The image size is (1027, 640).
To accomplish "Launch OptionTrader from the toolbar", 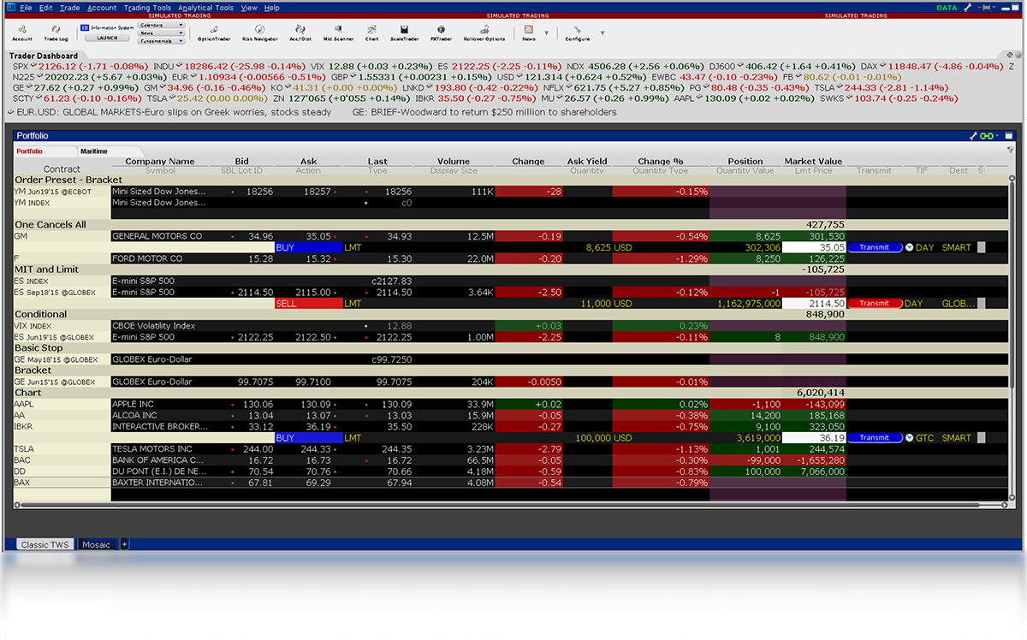I will [x=213, y=33].
